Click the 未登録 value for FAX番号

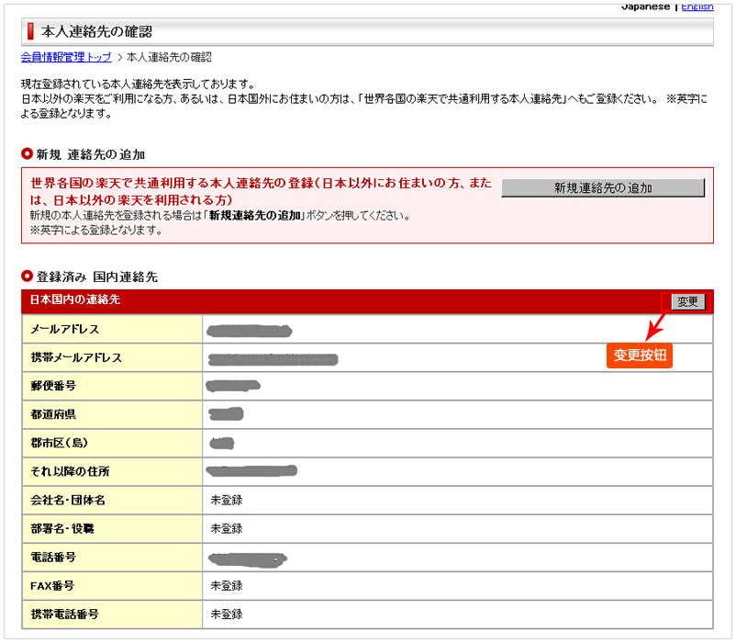tap(227, 585)
